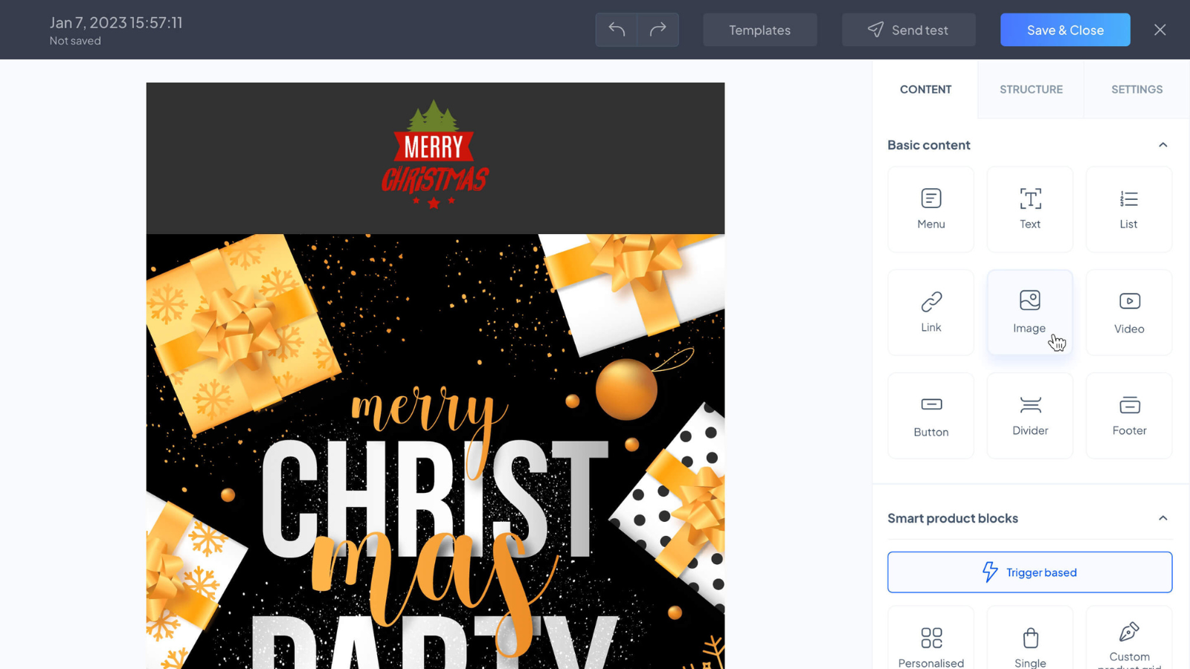
Task: Open the Templates button
Action: (760, 30)
